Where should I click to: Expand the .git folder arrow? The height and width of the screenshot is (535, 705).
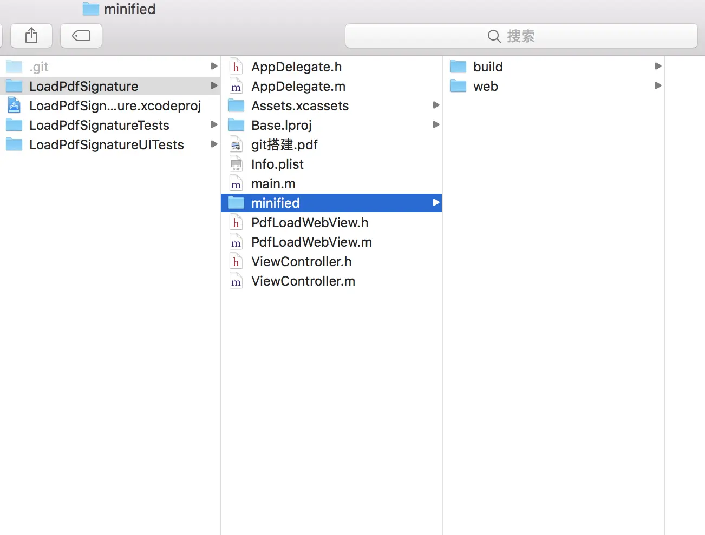click(214, 66)
